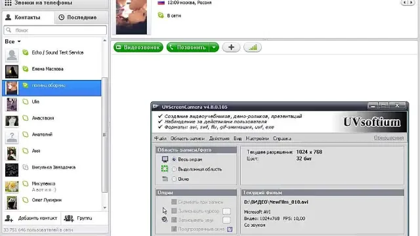Expand the Все contacts filter dropdown

click(12, 41)
